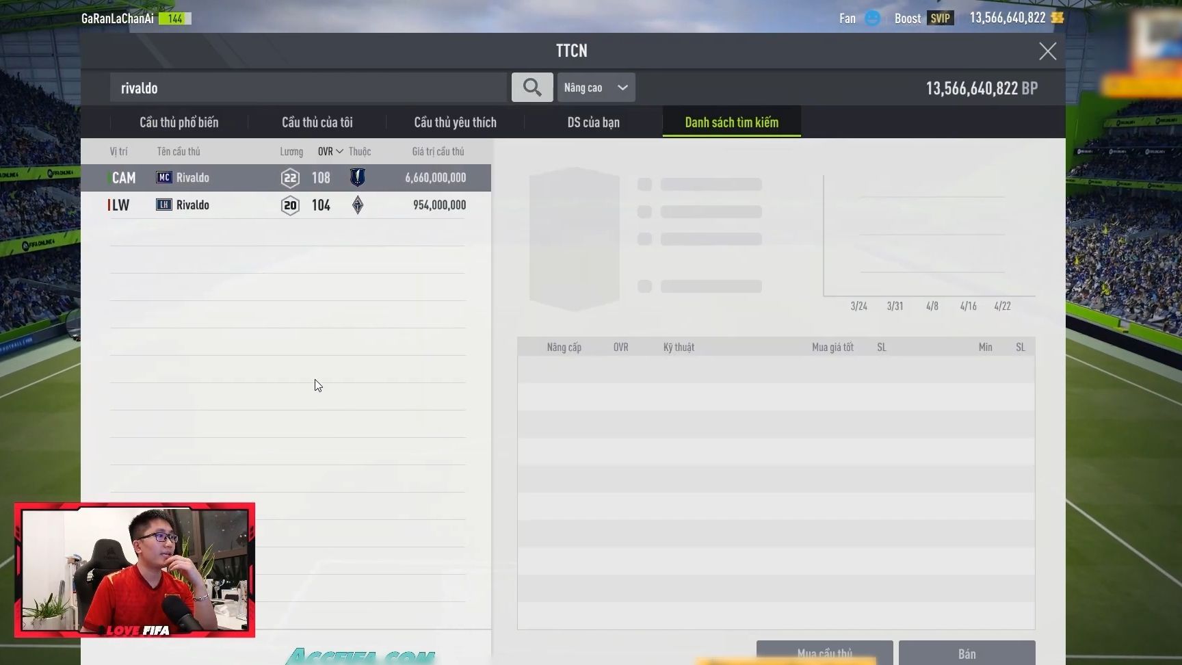1182x665 pixels.
Task: Select the Cầu thủ yêu thích tab
Action: click(x=455, y=122)
